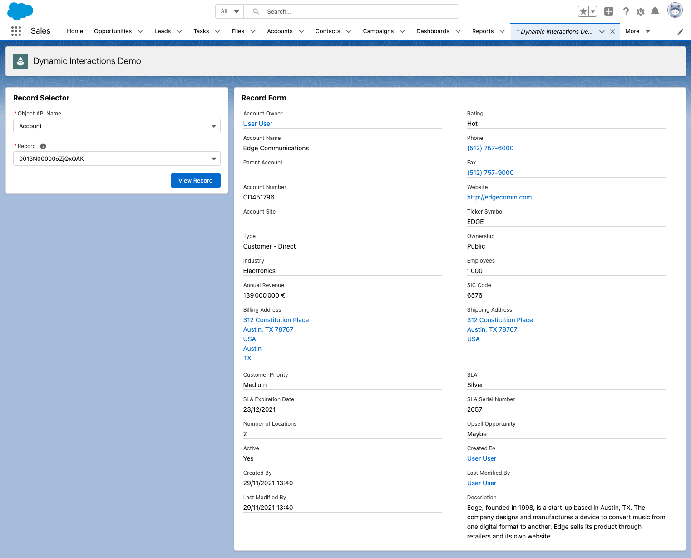The width and height of the screenshot is (691, 558).
Task: Open the Reports tab
Action: point(483,31)
